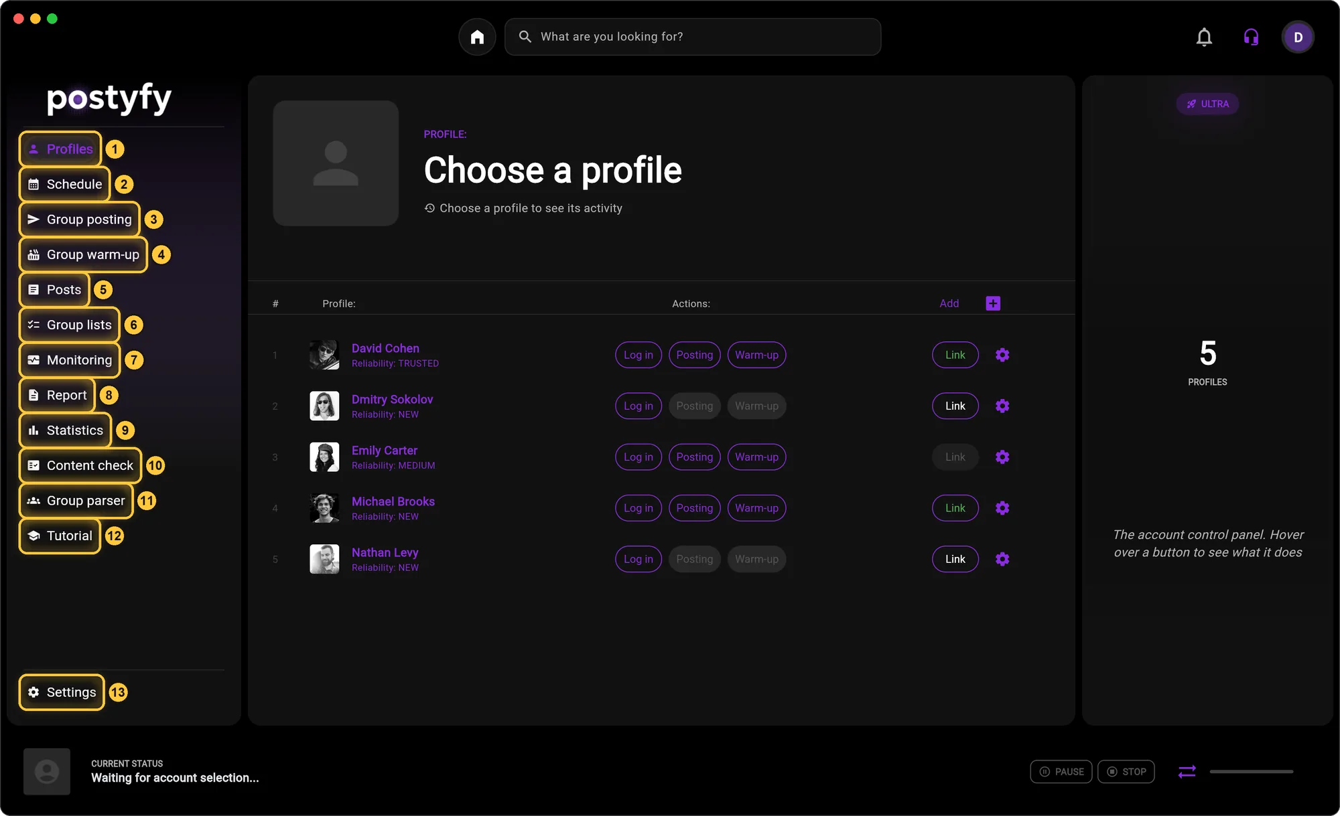The image size is (1340, 816).
Task: Start Posting for Michael Brooks
Action: point(695,508)
